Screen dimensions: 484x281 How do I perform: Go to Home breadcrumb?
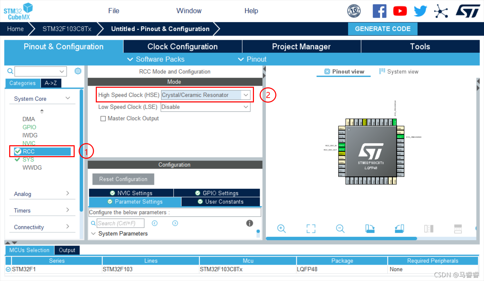pyautogui.click(x=15, y=29)
